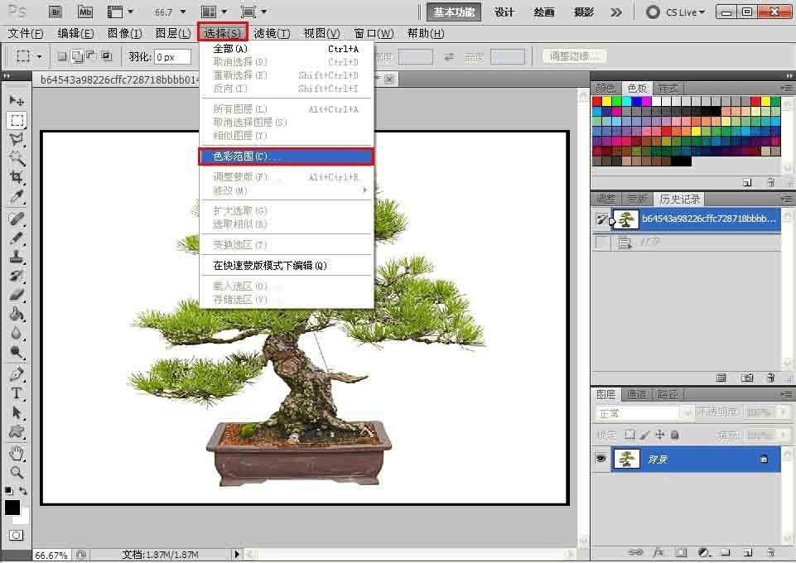Click the 基本功能 workspace button

[454, 12]
